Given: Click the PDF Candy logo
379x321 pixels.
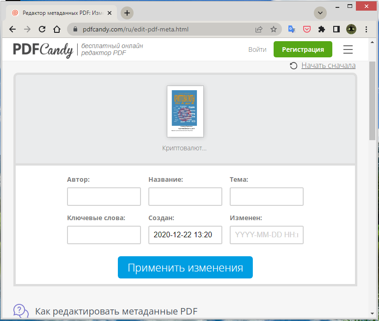Looking at the screenshot, I should (x=43, y=50).
